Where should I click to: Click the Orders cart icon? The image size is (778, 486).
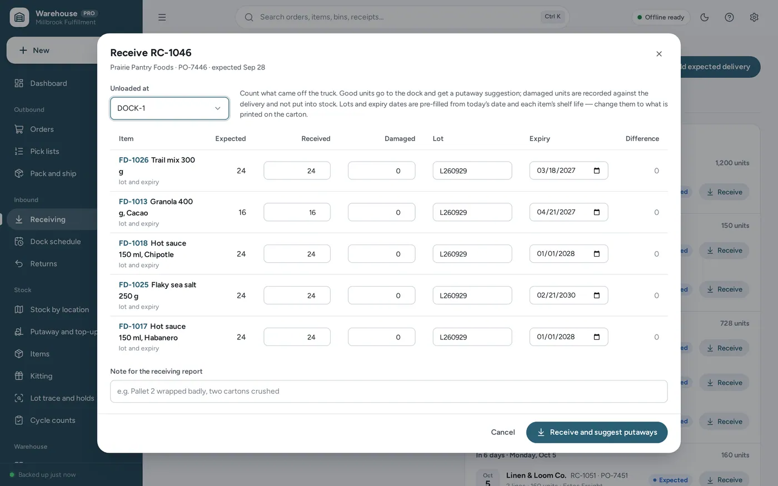[x=19, y=129]
